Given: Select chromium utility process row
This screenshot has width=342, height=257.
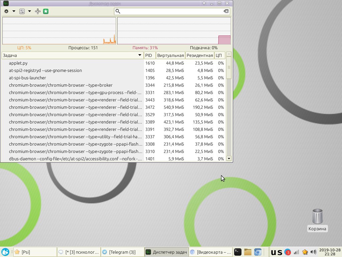Looking at the screenshot, I should [x=114, y=137].
